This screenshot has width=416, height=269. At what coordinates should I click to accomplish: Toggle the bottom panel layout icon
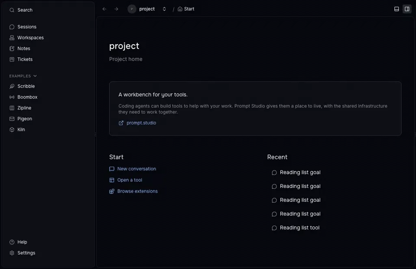pos(396,9)
